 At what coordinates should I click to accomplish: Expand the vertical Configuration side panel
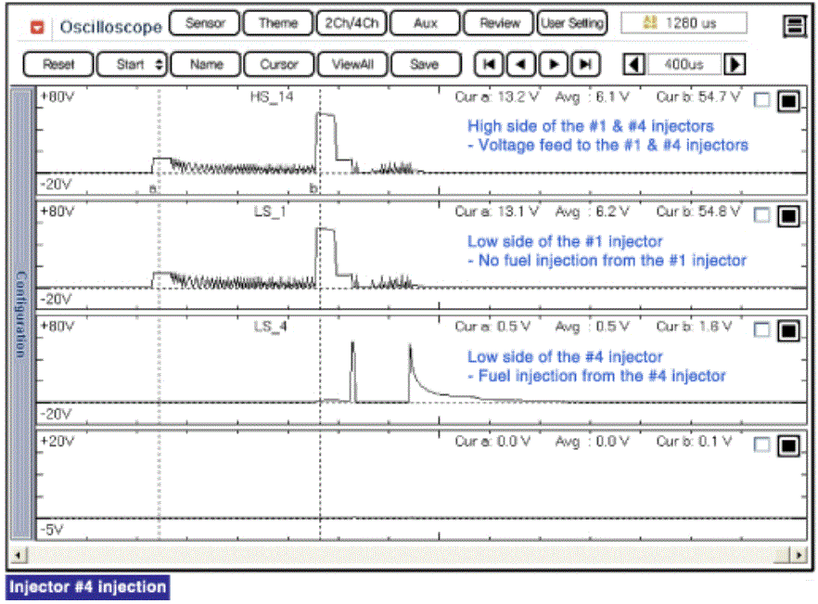(x=21, y=315)
